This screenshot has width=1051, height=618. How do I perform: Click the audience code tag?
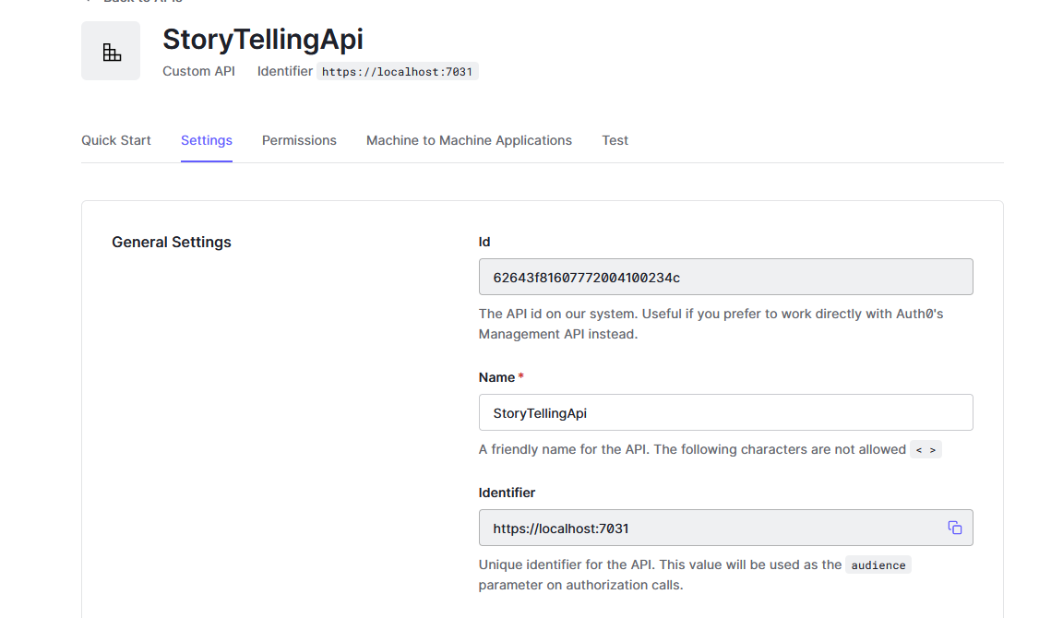coord(878,565)
